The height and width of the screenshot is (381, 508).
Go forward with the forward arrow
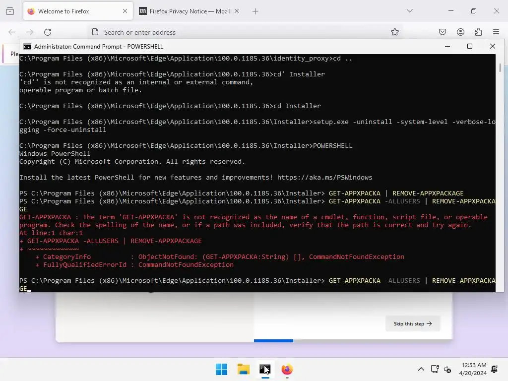coord(30,32)
